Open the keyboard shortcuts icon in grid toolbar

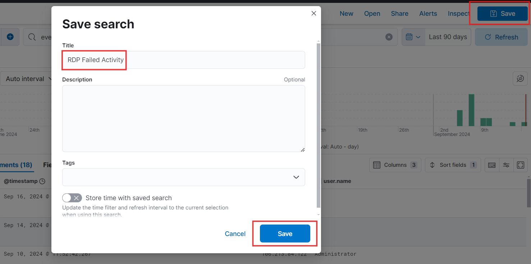[492, 165]
